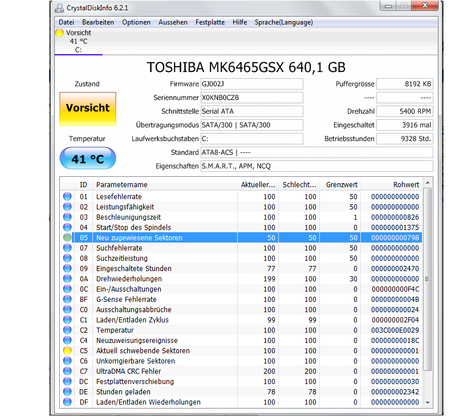Image resolution: width=467 pixels, height=416 pixels.
Task: Click the yellow Vorsicht health status button
Action: click(88, 109)
